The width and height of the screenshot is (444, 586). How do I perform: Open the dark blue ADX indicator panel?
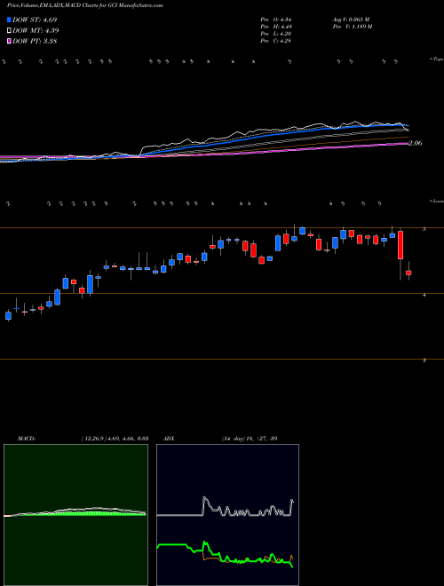(227, 515)
